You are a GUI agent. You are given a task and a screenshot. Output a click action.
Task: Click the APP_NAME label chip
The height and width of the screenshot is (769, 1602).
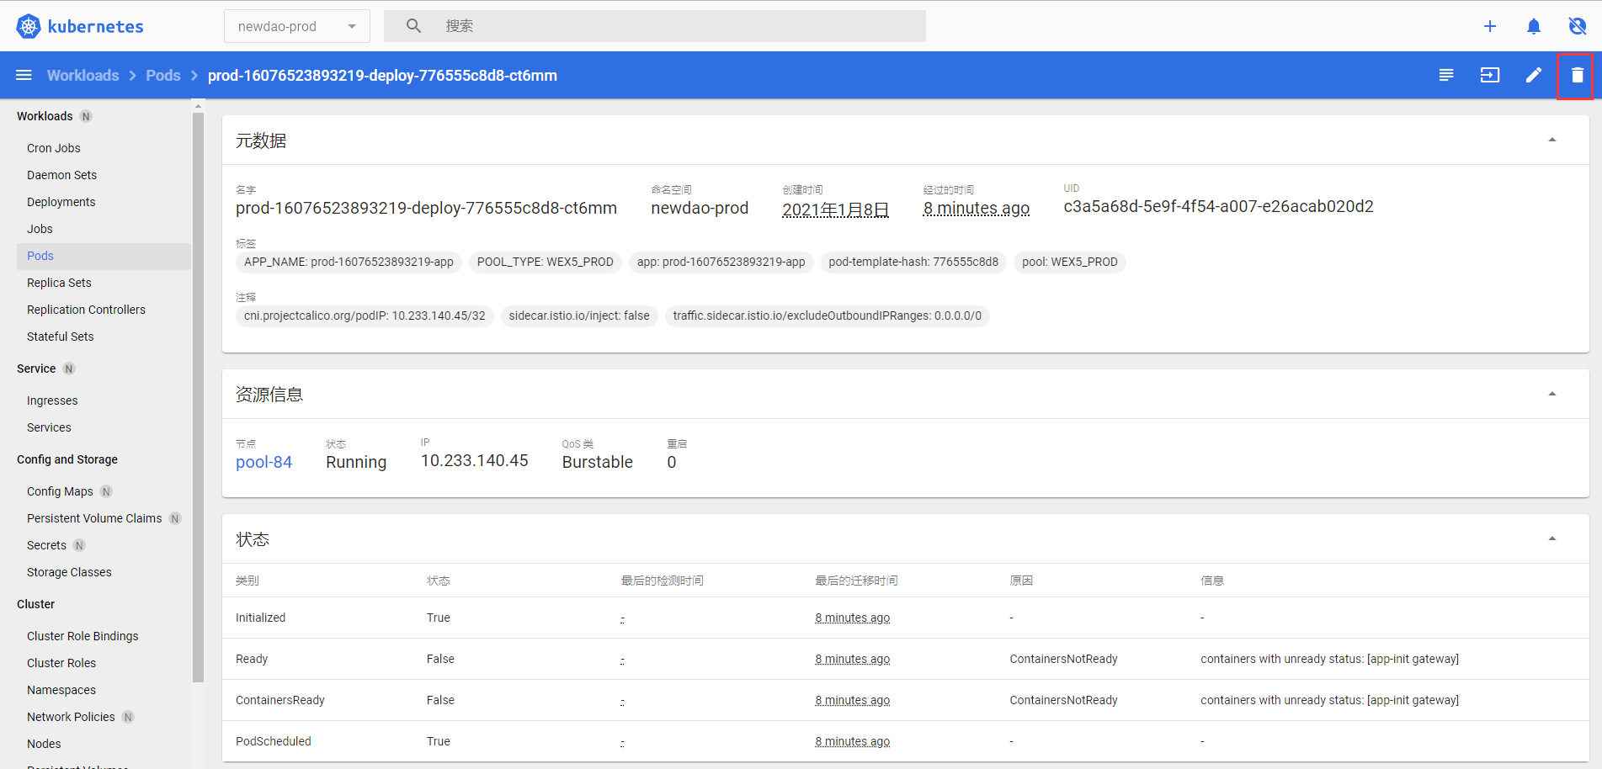click(349, 262)
